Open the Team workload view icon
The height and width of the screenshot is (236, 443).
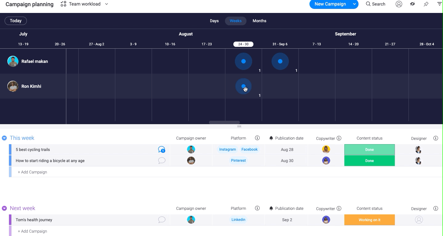point(64,4)
